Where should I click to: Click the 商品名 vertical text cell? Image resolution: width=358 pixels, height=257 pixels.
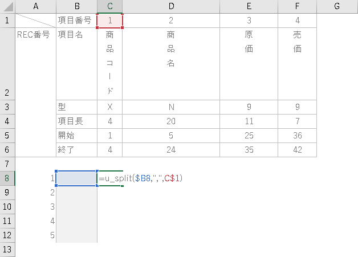coord(171,64)
